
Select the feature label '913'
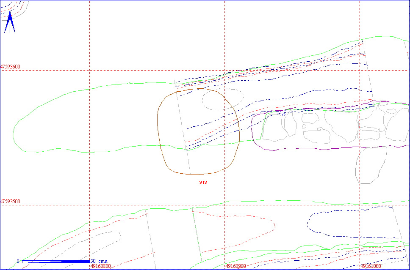click(x=203, y=183)
